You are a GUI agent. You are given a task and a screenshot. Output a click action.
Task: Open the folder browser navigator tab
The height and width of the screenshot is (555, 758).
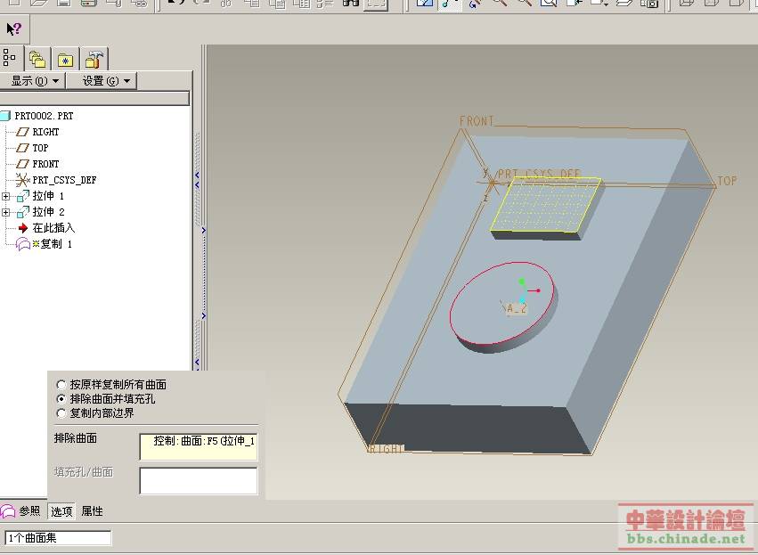37,59
